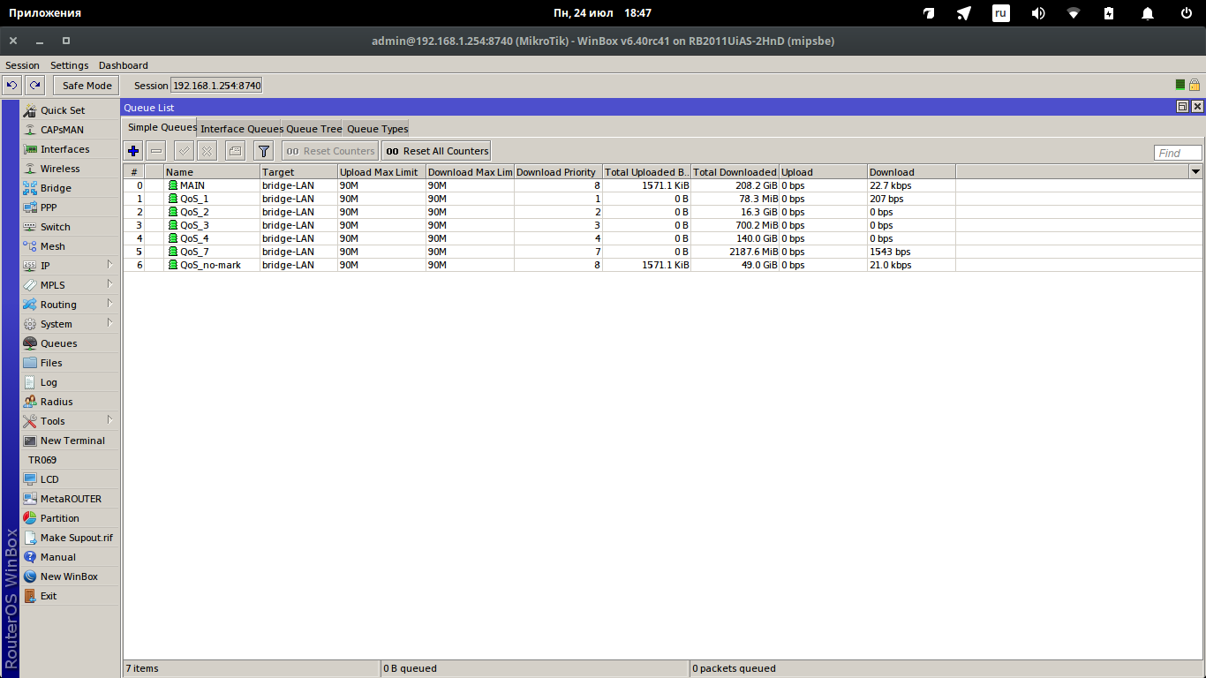Open the Bridge sidebar entry
Screen dimensions: 1206x678
click(x=70, y=188)
